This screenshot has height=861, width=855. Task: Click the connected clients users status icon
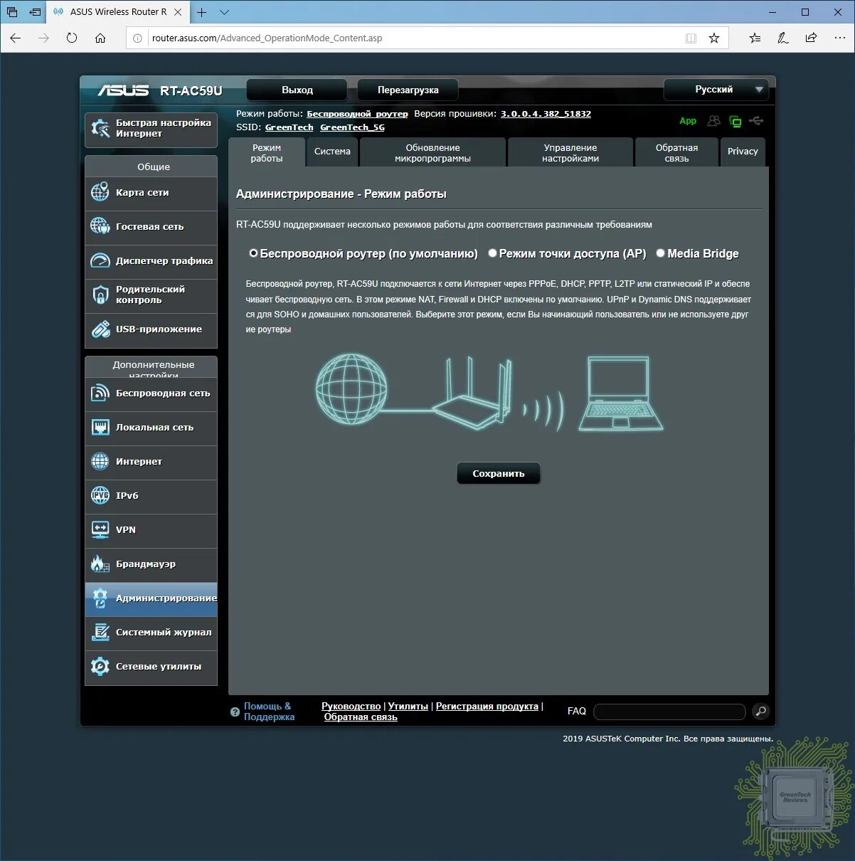(x=713, y=121)
